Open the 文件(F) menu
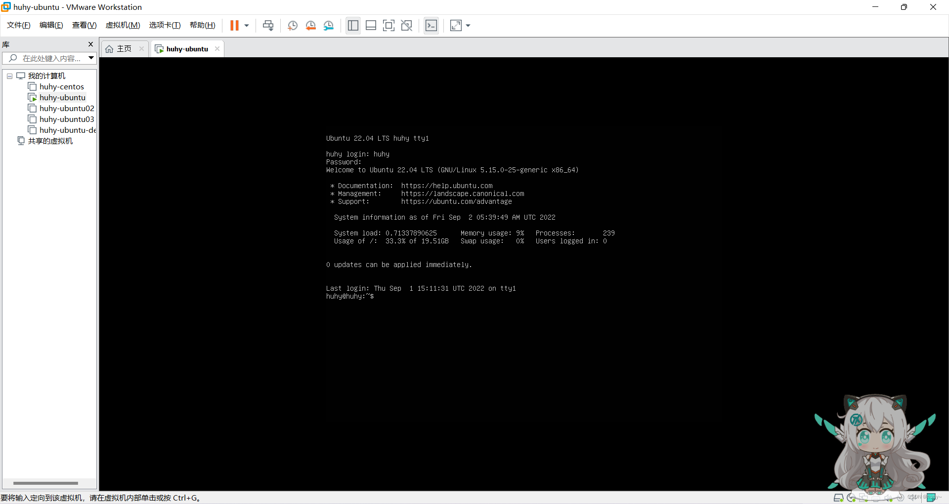 19,25
